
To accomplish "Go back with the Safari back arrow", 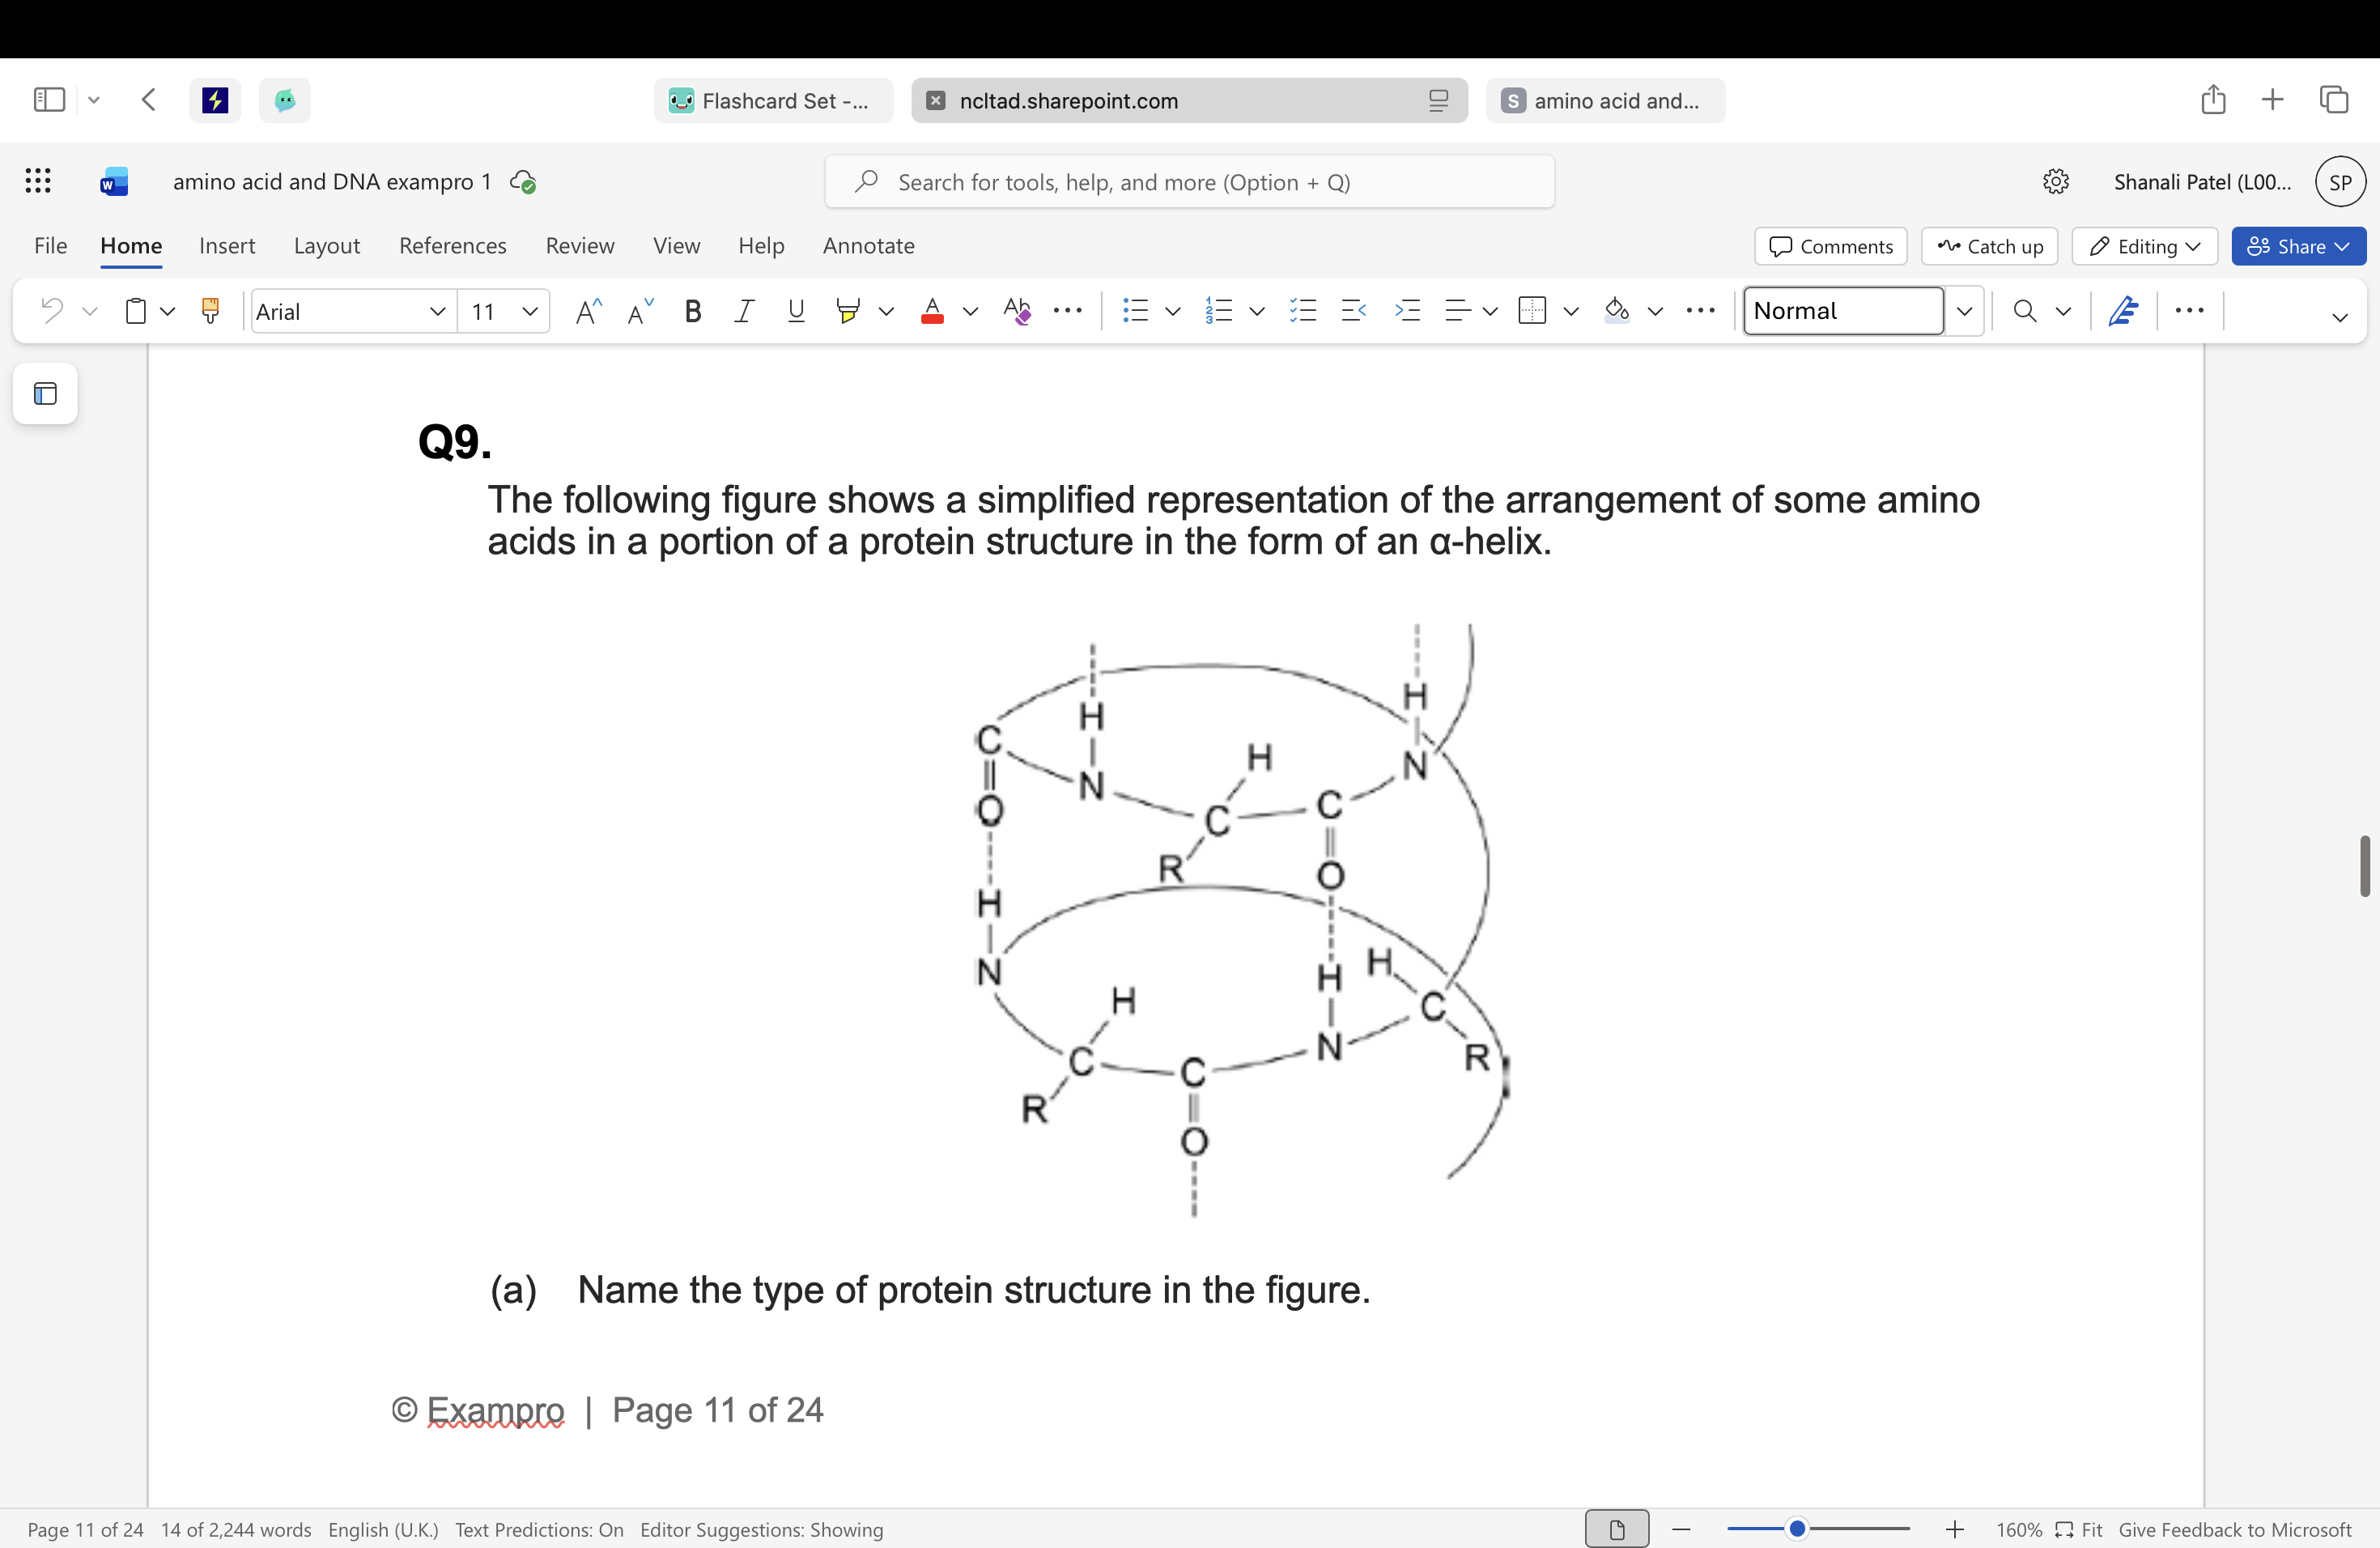I will [x=149, y=100].
